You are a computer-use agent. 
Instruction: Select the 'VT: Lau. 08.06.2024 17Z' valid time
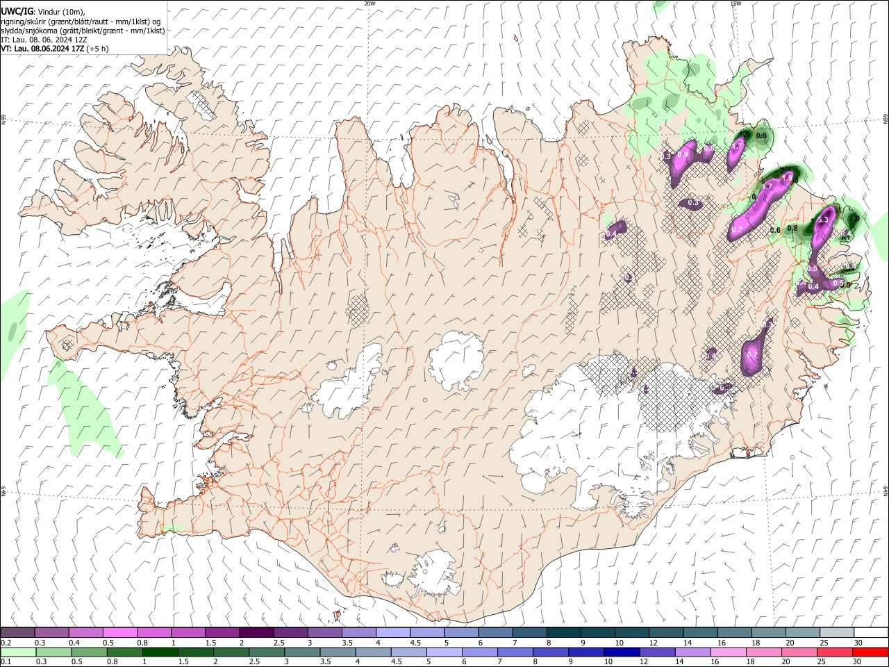42,49
